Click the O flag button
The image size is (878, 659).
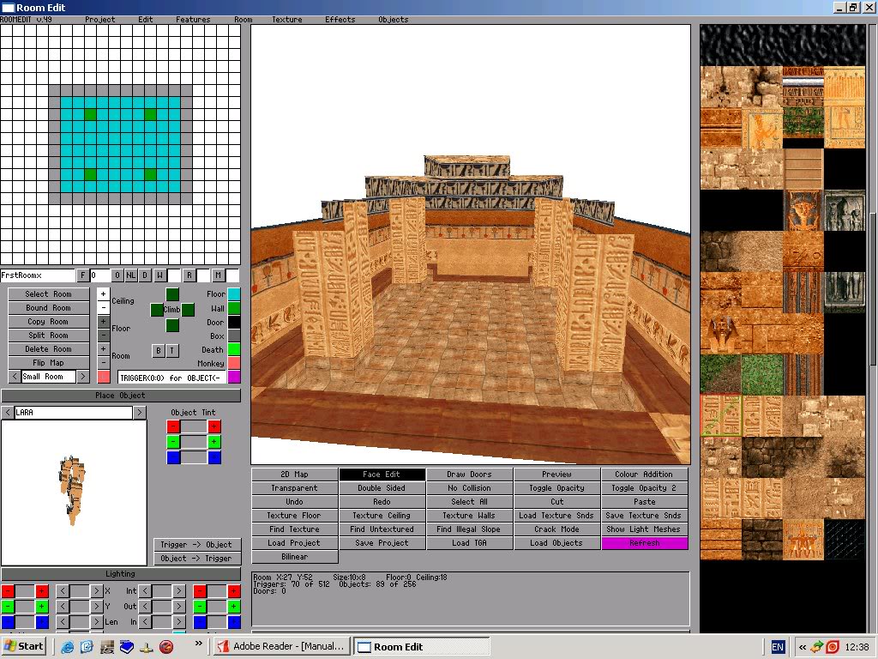coord(117,275)
